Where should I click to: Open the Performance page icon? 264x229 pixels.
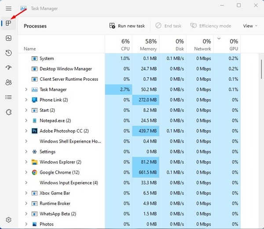[x=9, y=38]
